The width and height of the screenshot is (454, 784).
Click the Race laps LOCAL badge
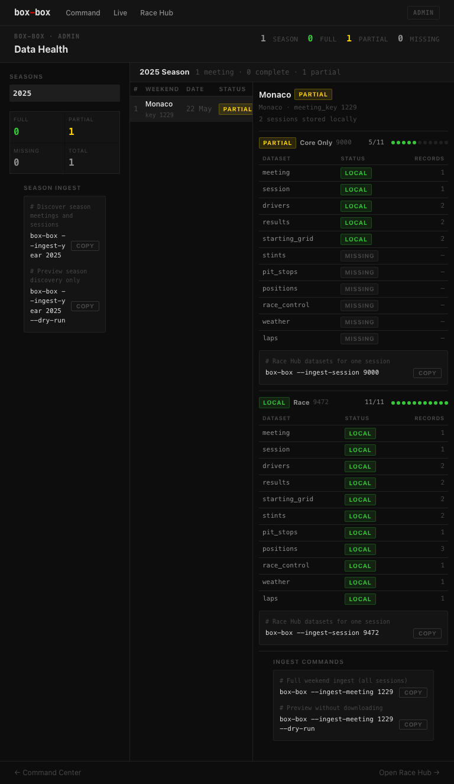click(360, 599)
